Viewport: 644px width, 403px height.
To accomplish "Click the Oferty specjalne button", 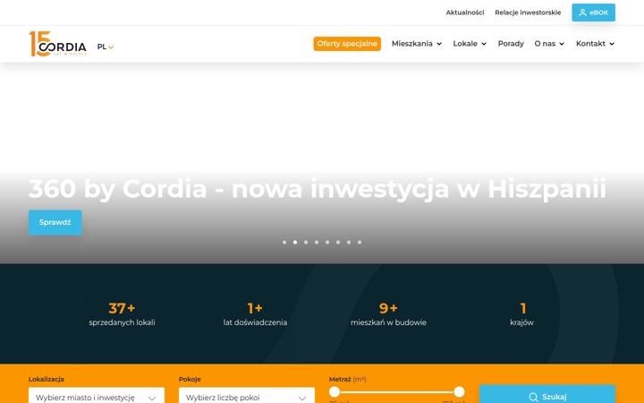I will pyautogui.click(x=347, y=44).
